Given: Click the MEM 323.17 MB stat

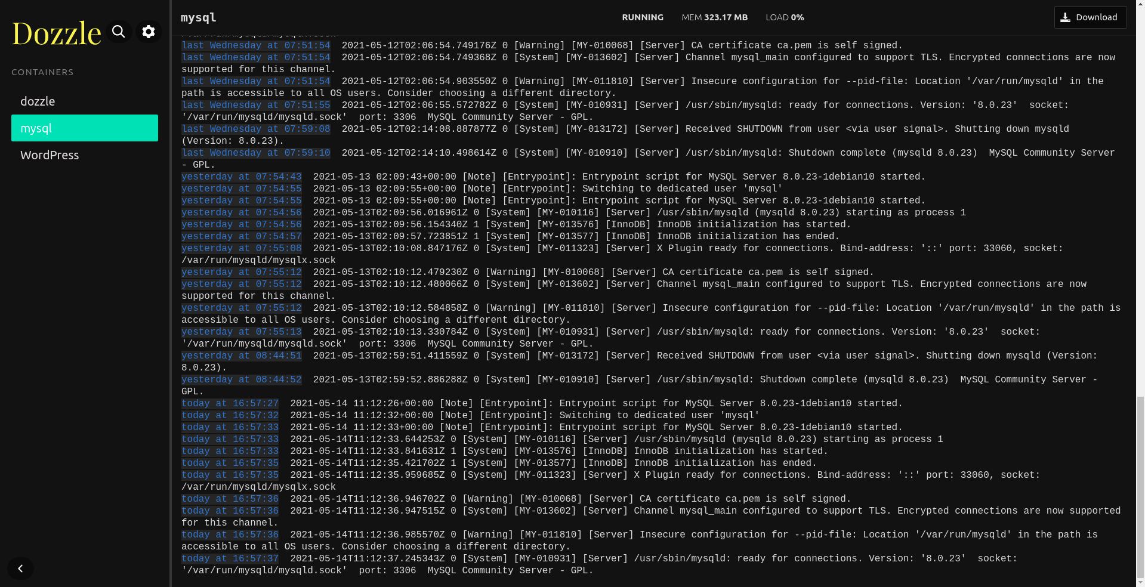Looking at the screenshot, I should click(714, 17).
